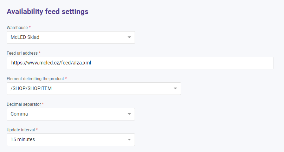Screen dimensions: 284x152
Task: Click the Availability feed settings heading
Action: click(47, 12)
